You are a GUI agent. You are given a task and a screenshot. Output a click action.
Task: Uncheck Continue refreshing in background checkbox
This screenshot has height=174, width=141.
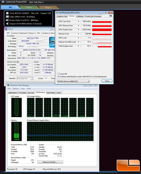59,76
